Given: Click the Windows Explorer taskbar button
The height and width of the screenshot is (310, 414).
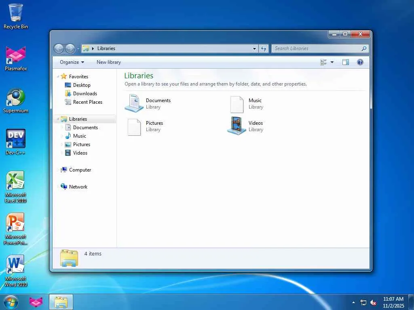Looking at the screenshot, I should (61, 302).
